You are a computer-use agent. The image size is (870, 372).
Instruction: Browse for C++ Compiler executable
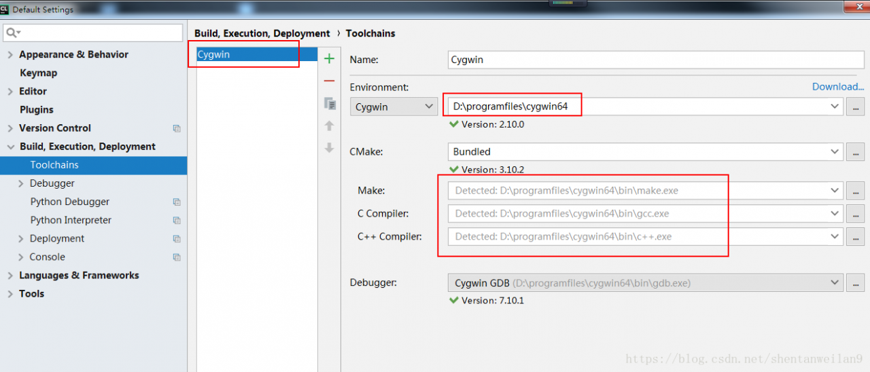(x=856, y=236)
